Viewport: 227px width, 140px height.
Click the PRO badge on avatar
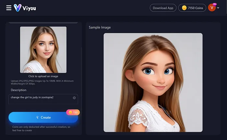215,4
